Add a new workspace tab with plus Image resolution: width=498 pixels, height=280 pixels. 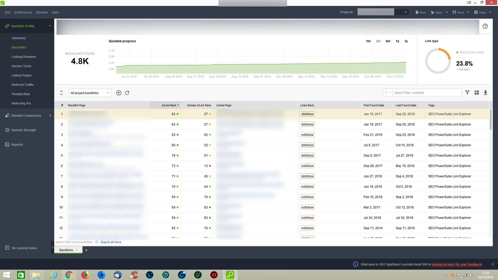point(86,250)
